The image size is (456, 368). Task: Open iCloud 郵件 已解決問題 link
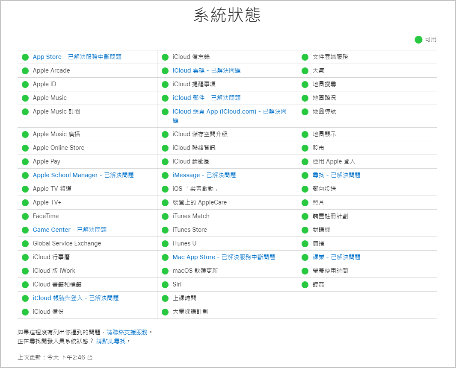coord(207,98)
